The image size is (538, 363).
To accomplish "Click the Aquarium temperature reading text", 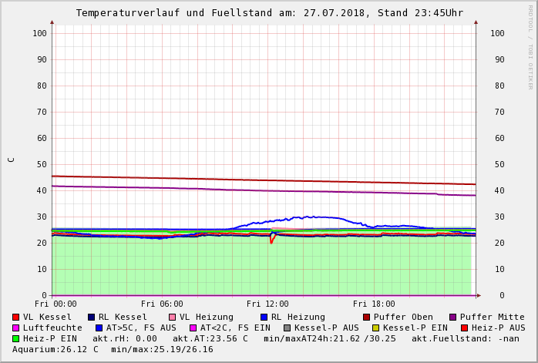I will click(55, 349).
